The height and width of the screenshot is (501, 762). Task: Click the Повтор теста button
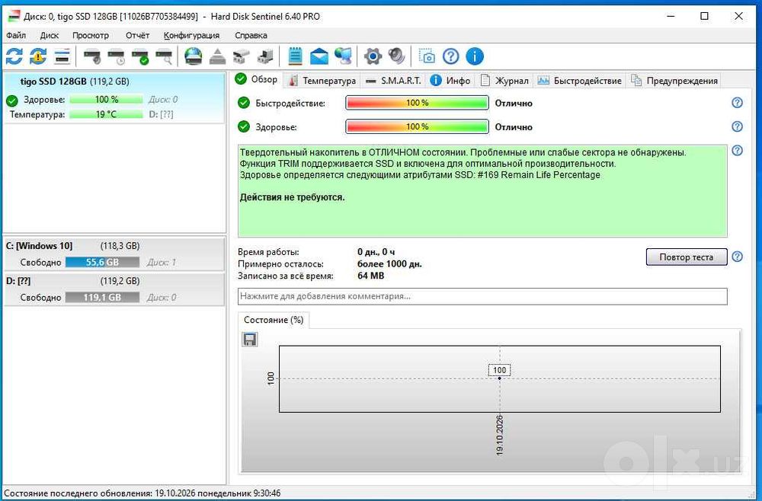point(687,257)
